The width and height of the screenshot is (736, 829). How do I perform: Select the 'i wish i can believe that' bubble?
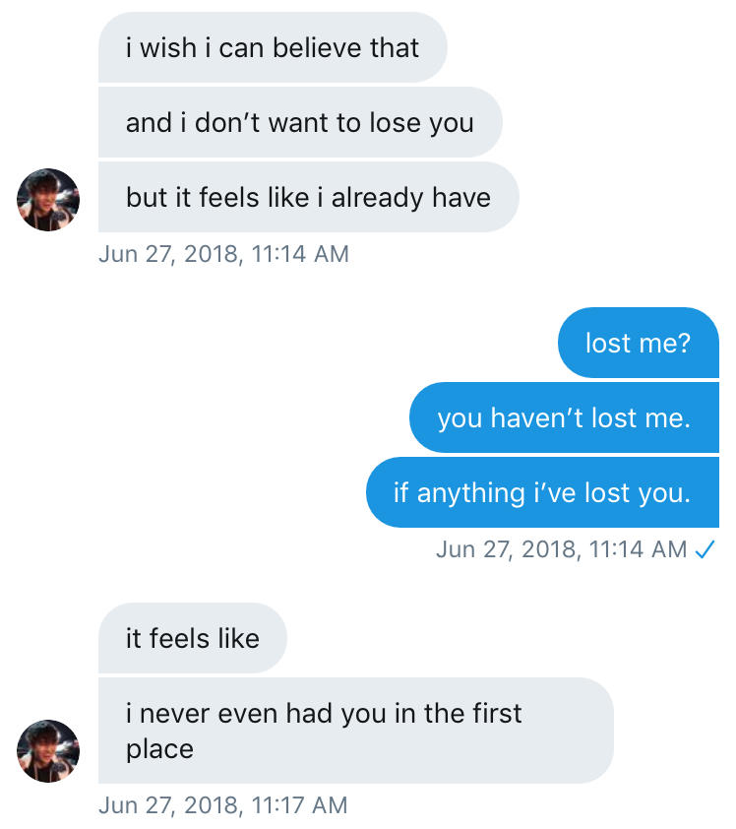(x=272, y=47)
